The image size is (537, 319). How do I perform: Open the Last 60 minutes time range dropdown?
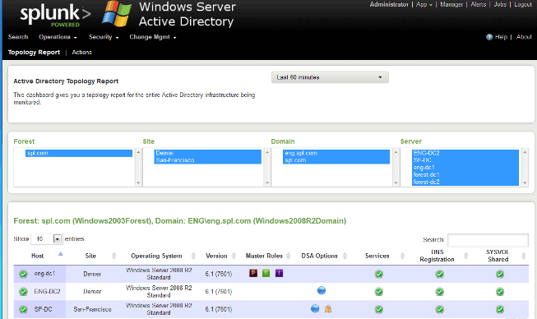pyautogui.click(x=330, y=77)
